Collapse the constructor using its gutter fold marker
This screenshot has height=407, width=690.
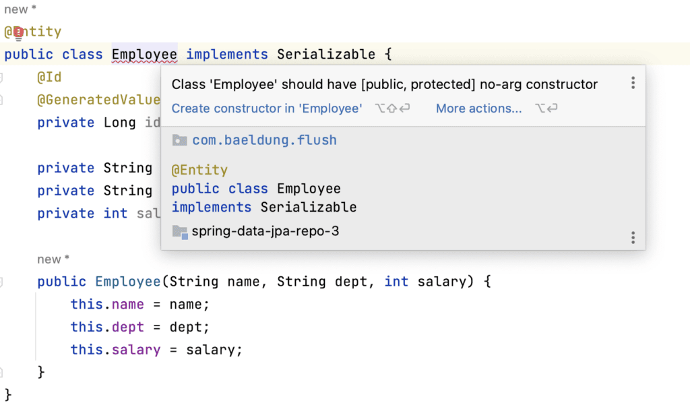pyautogui.click(x=1, y=282)
